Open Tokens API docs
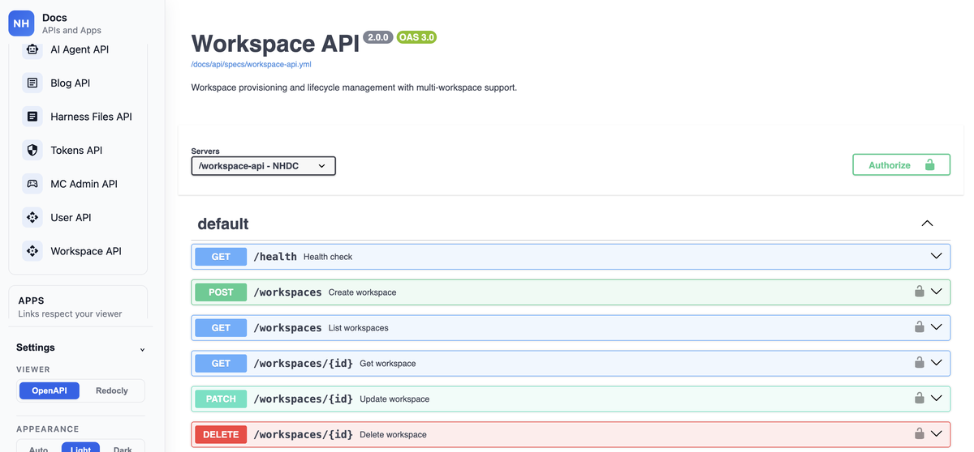Screen dimensions: 974x452 click(x=78, y=150)
